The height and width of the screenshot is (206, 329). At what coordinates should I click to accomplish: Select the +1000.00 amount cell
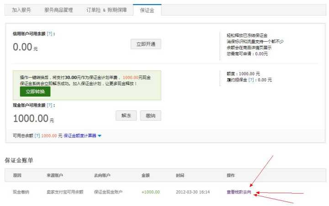pos(150,192)
